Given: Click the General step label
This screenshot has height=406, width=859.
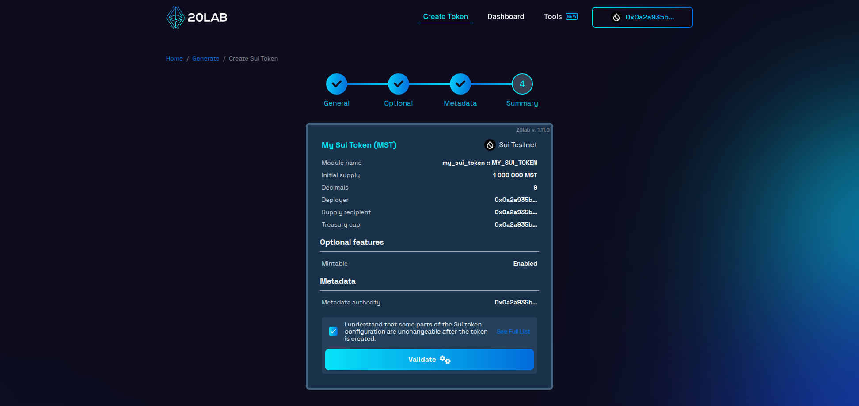Looking at the screenshot, I should 337,103.
